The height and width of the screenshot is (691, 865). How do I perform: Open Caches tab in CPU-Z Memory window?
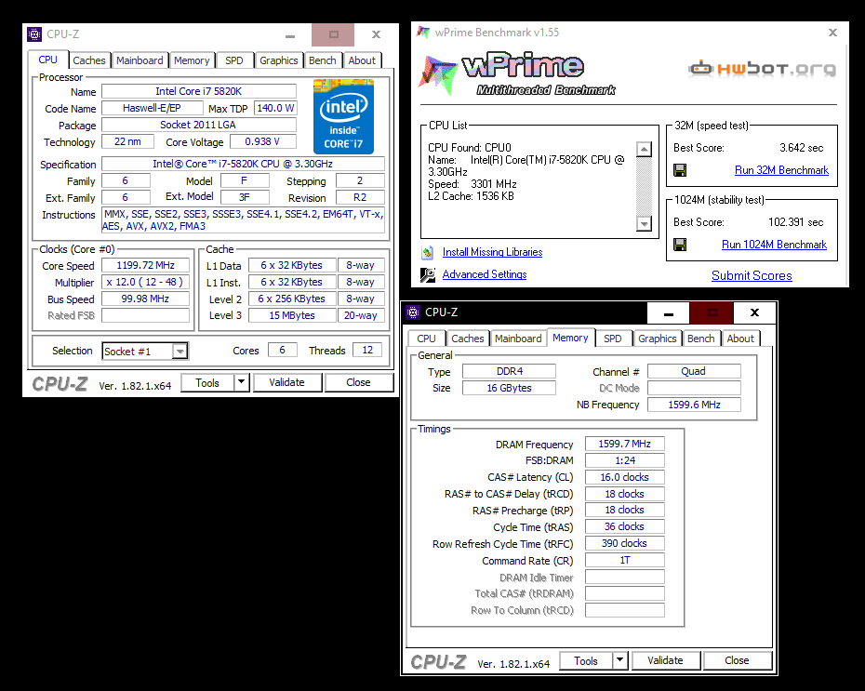pyautogui.click(x=467, y=339)
